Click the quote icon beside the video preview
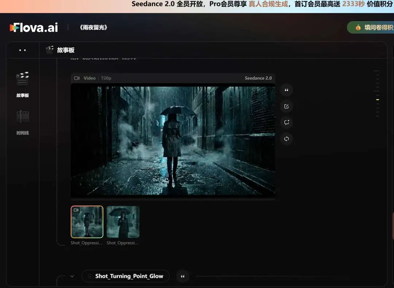 pos(286,90)
